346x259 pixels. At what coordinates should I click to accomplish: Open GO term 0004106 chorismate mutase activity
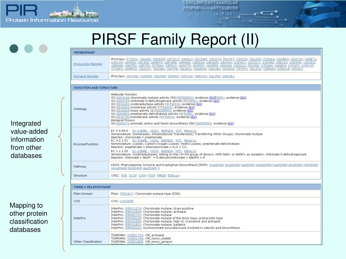(x=123, y=98)
